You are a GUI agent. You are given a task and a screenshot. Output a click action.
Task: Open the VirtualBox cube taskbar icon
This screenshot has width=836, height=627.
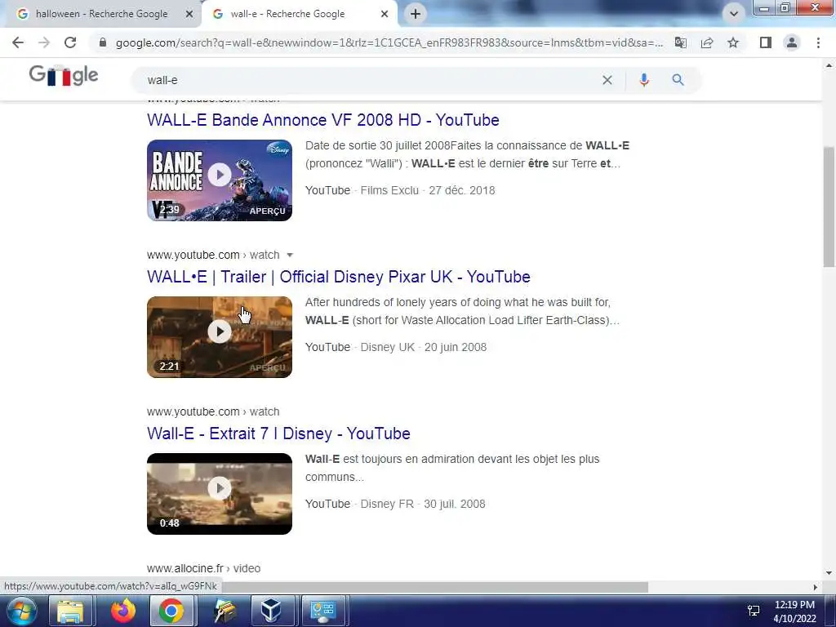click(x=271, y=611)
